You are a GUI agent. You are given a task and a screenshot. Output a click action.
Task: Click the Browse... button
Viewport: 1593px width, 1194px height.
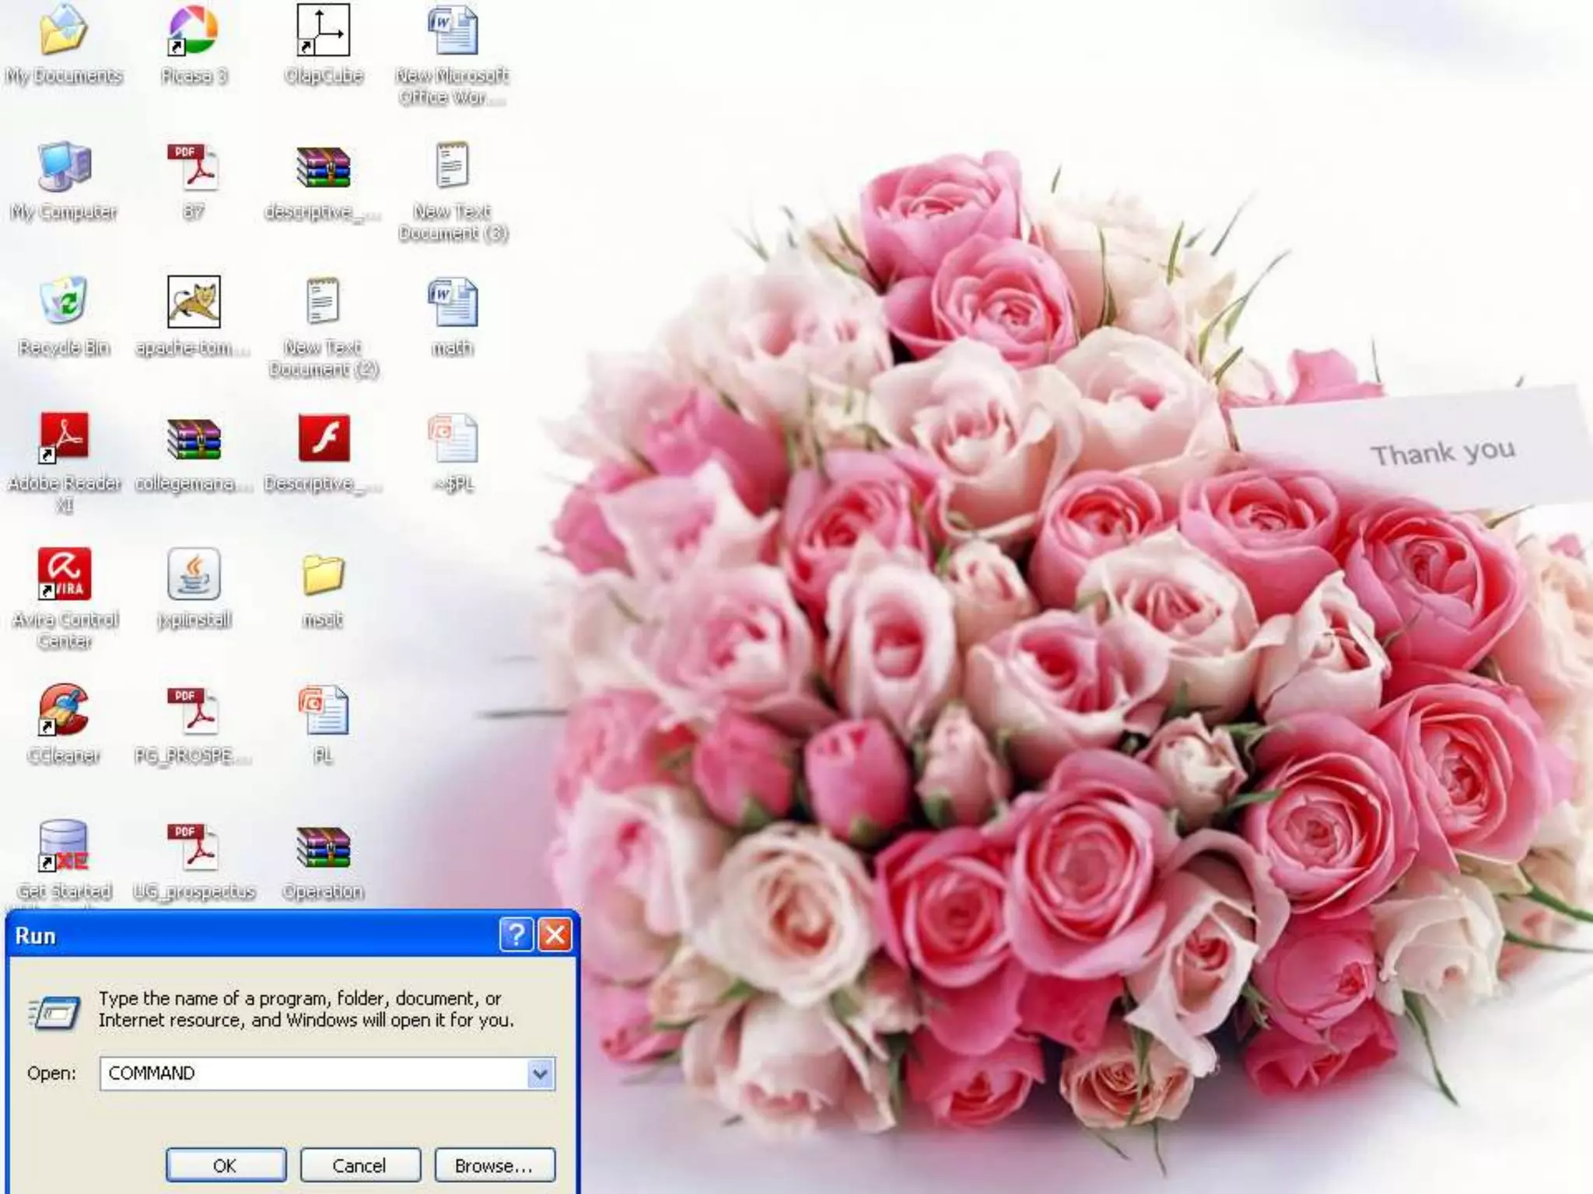coord(494,1165)
